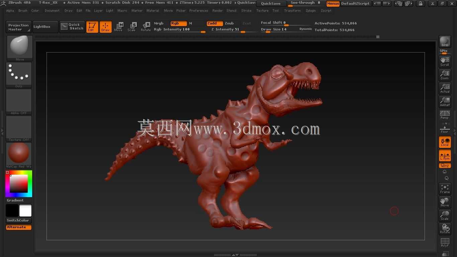Click the QuickSave button
The width and height of the screenshot is (457, 257).
coord(271,4)
